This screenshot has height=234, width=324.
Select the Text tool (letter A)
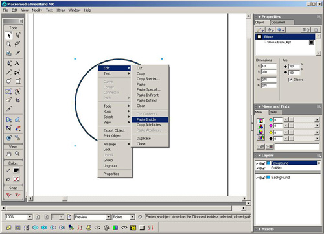tap(17, 63)
